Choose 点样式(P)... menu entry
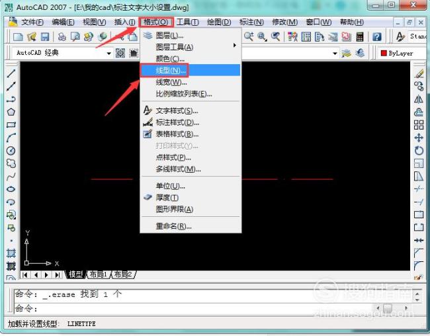The width and height of the screenshot is (430, 336). 191,157
